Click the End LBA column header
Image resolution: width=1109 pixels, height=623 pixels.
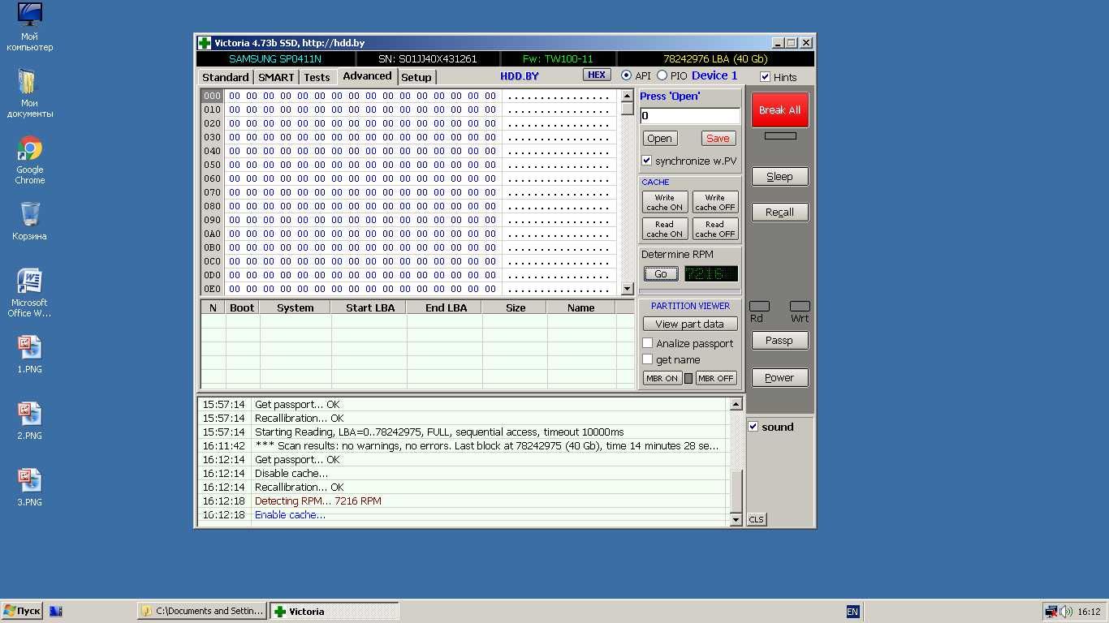click(445, 307)
